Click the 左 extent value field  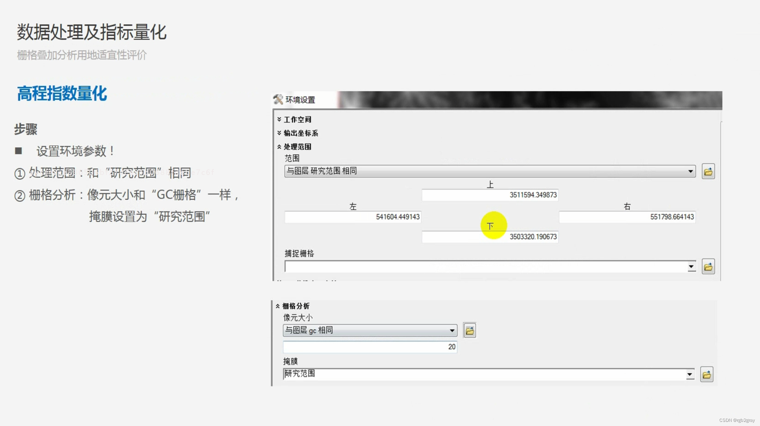point(353,217)
